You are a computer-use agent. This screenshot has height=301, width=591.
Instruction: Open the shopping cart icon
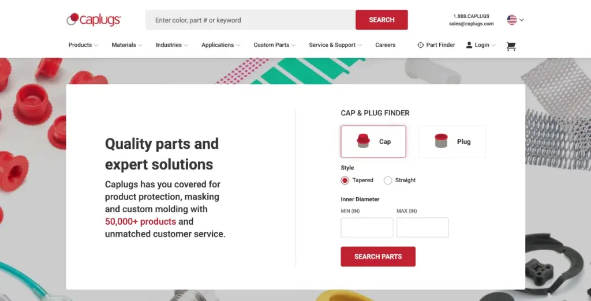[511, 46]
